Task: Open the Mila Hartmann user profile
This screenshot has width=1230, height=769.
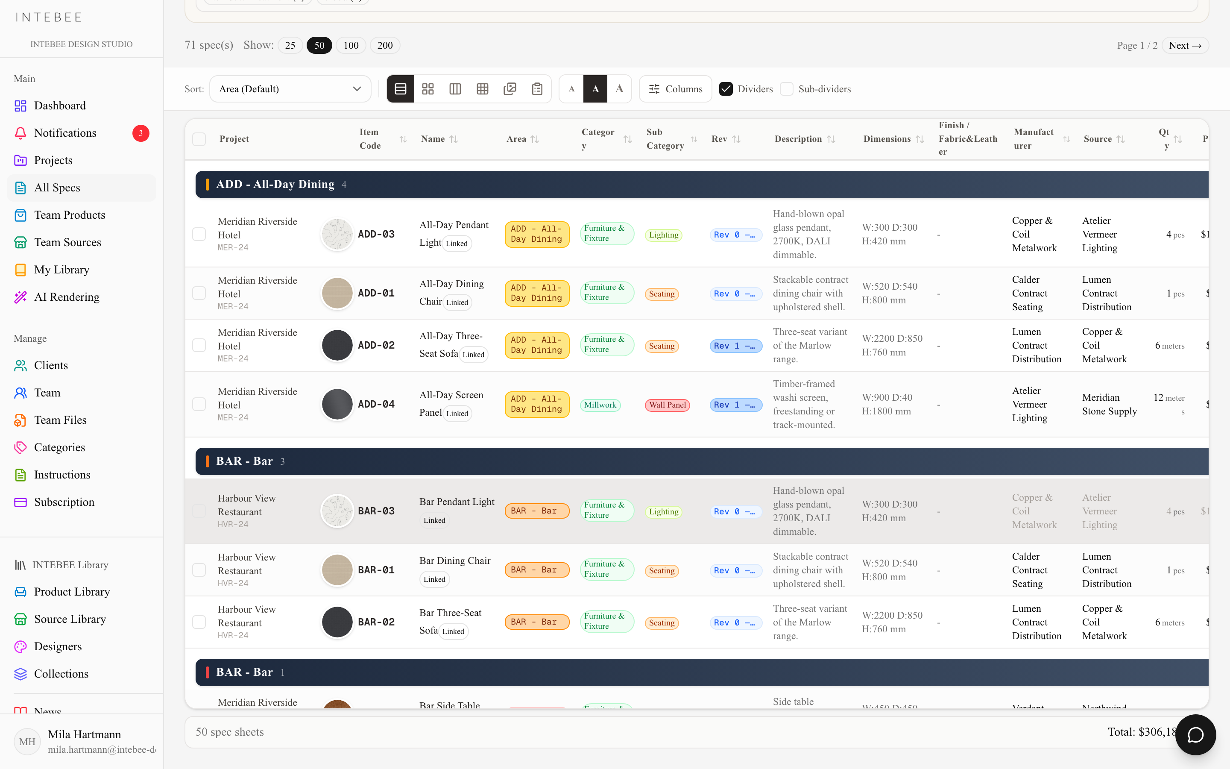Action: [81, 741]
